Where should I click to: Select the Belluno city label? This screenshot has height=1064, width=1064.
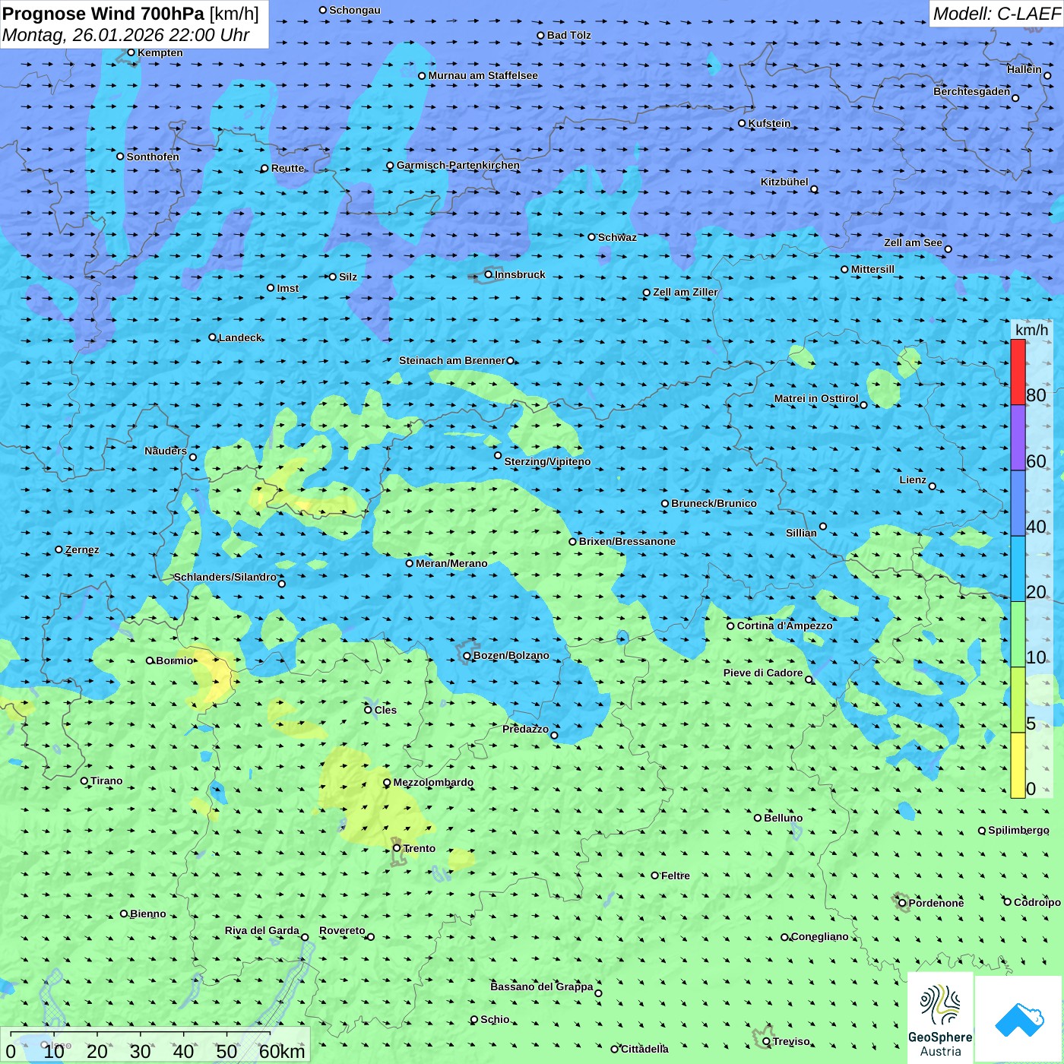783,818
